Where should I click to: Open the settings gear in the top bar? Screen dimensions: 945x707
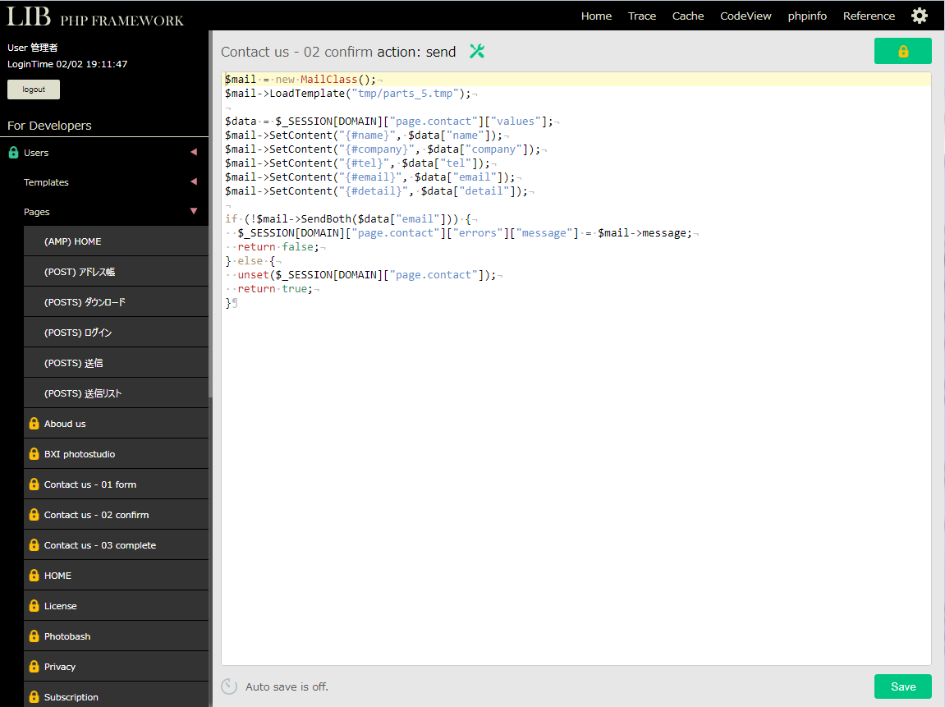coord(920,15)
